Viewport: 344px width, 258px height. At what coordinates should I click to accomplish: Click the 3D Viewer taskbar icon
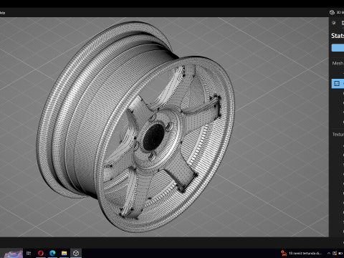[x=76, y=253]
